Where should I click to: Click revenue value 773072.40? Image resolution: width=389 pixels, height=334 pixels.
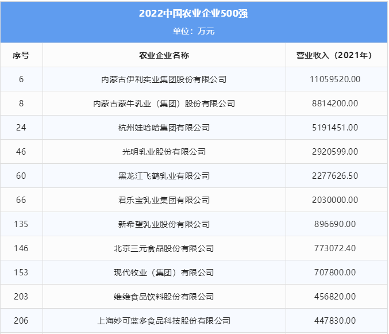click(335, 248)
